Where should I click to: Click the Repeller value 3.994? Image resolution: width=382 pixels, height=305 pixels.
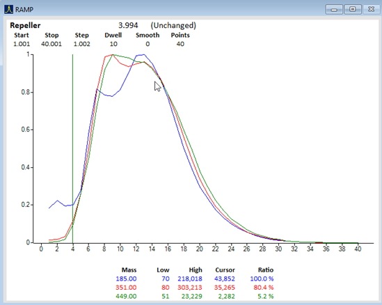128,25
